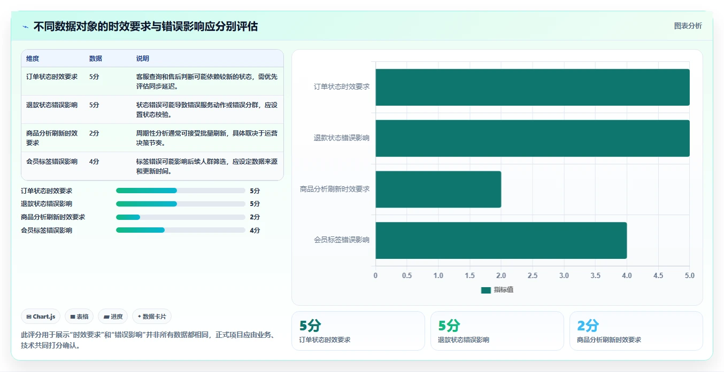Click the 维度 column header
724x372 pixels.
(x=33, y=59)
